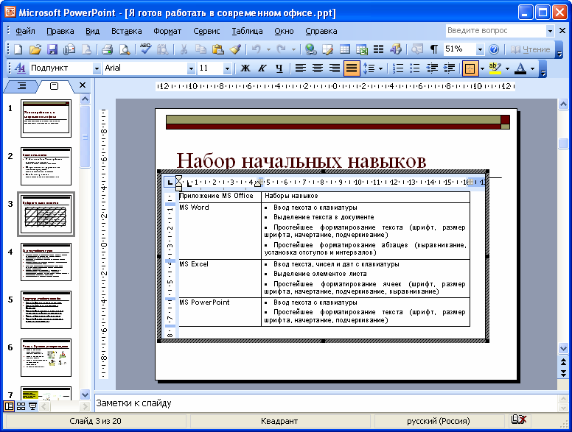The image size is (572, 432).
Task: Toggle show paragraph marks ¶
Action: click(x=433, y=49)
